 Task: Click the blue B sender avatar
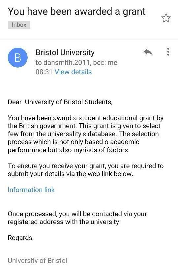pyautogui.click(x=18, y=58)
